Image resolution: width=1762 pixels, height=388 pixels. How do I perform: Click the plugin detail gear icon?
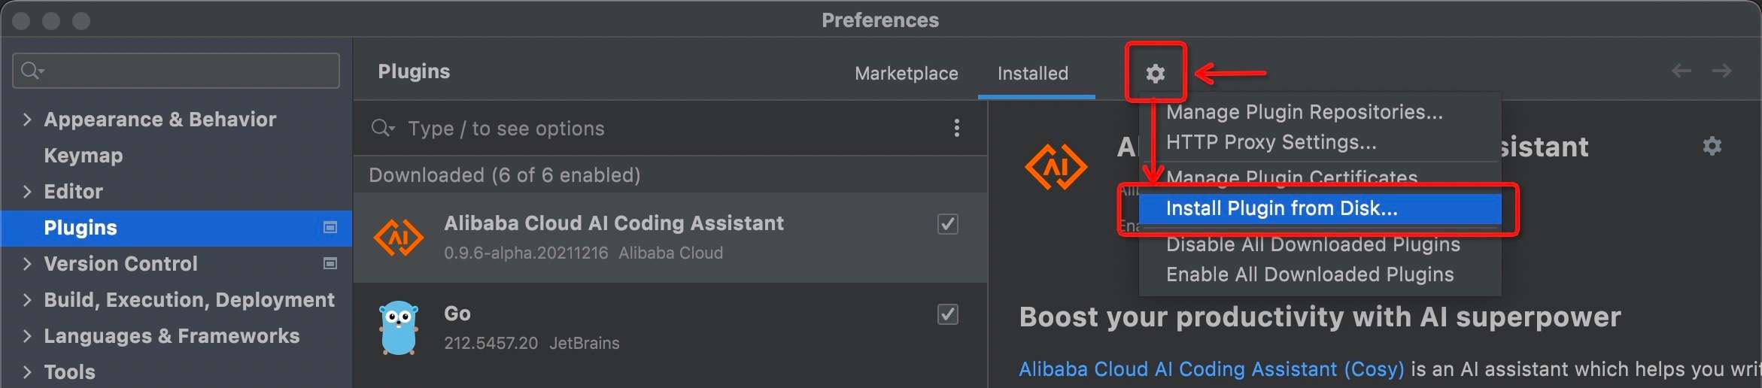[x=1712, y=146]
